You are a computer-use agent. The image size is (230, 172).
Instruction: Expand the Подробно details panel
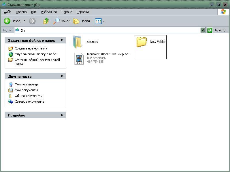click(62, 115)
